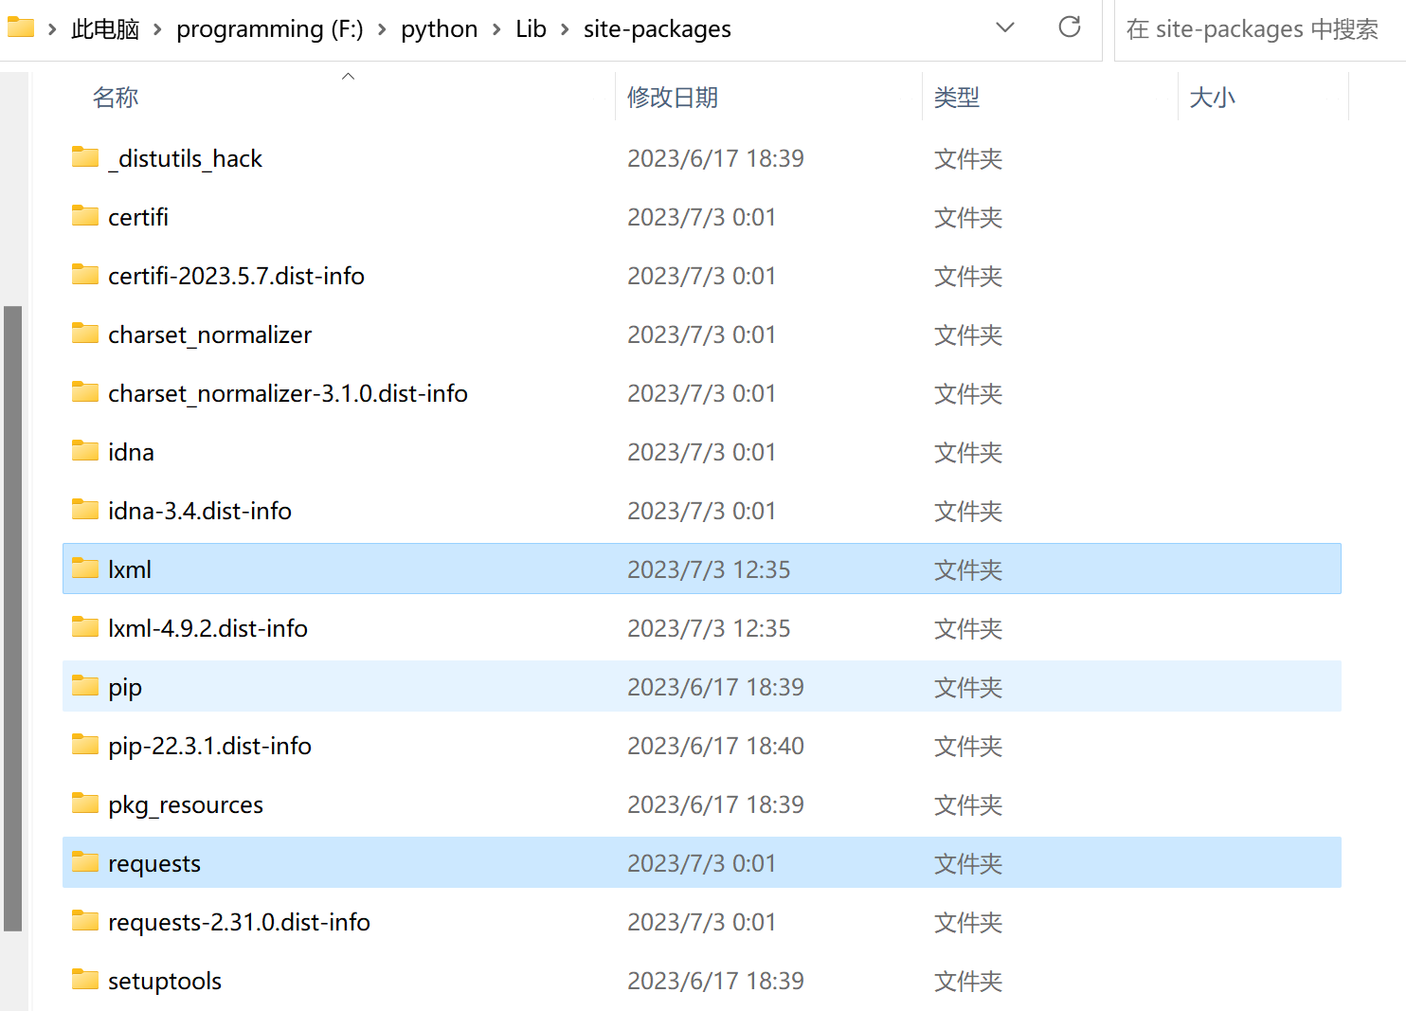
Task: Click the pip-22.3.1.dist-info name
Action: (209, 747)
